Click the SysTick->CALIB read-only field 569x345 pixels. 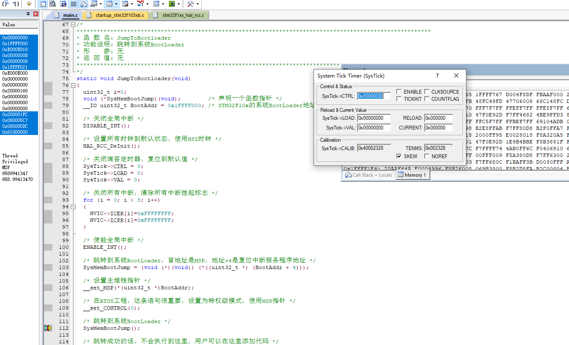click(374, 148)
